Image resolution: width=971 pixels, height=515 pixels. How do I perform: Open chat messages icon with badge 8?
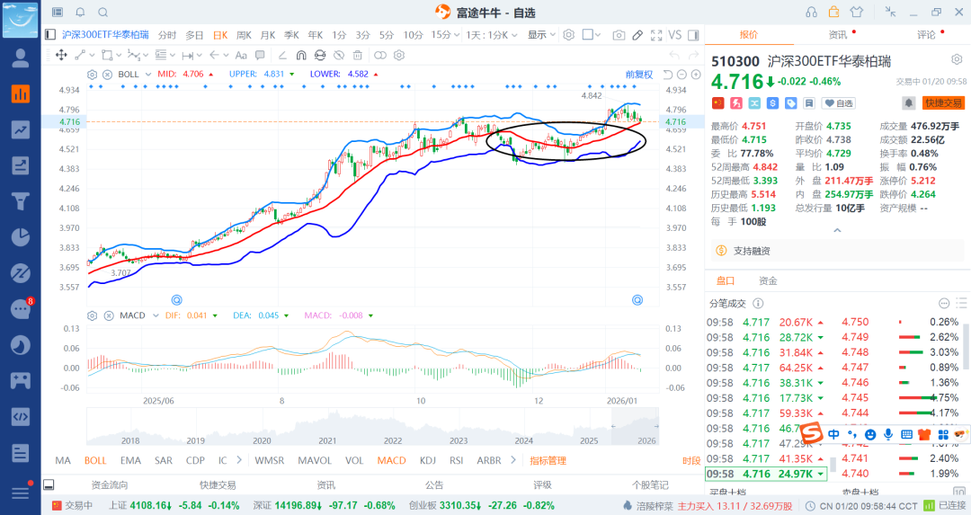(21, 308)
